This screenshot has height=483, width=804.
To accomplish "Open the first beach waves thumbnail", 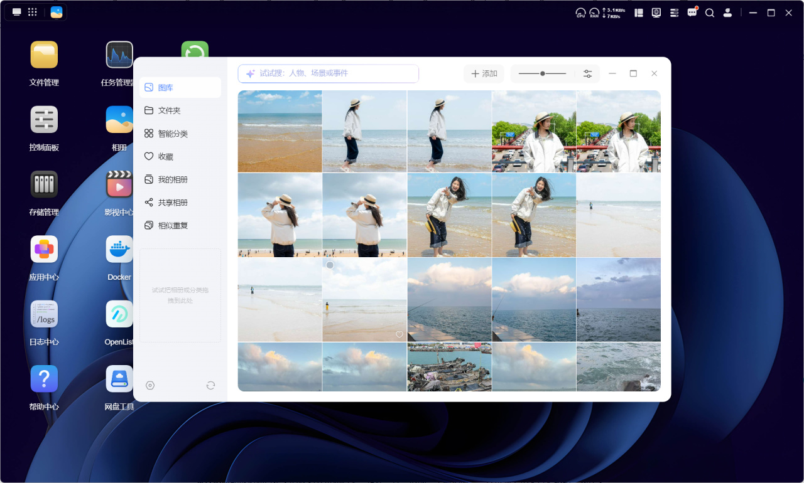I will (x=280, y=131).
